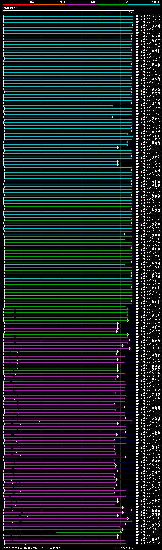Click the UniRef100_Q7VCA9 label
The width and height of the screenshot is (162, 550).
(148, 211)
